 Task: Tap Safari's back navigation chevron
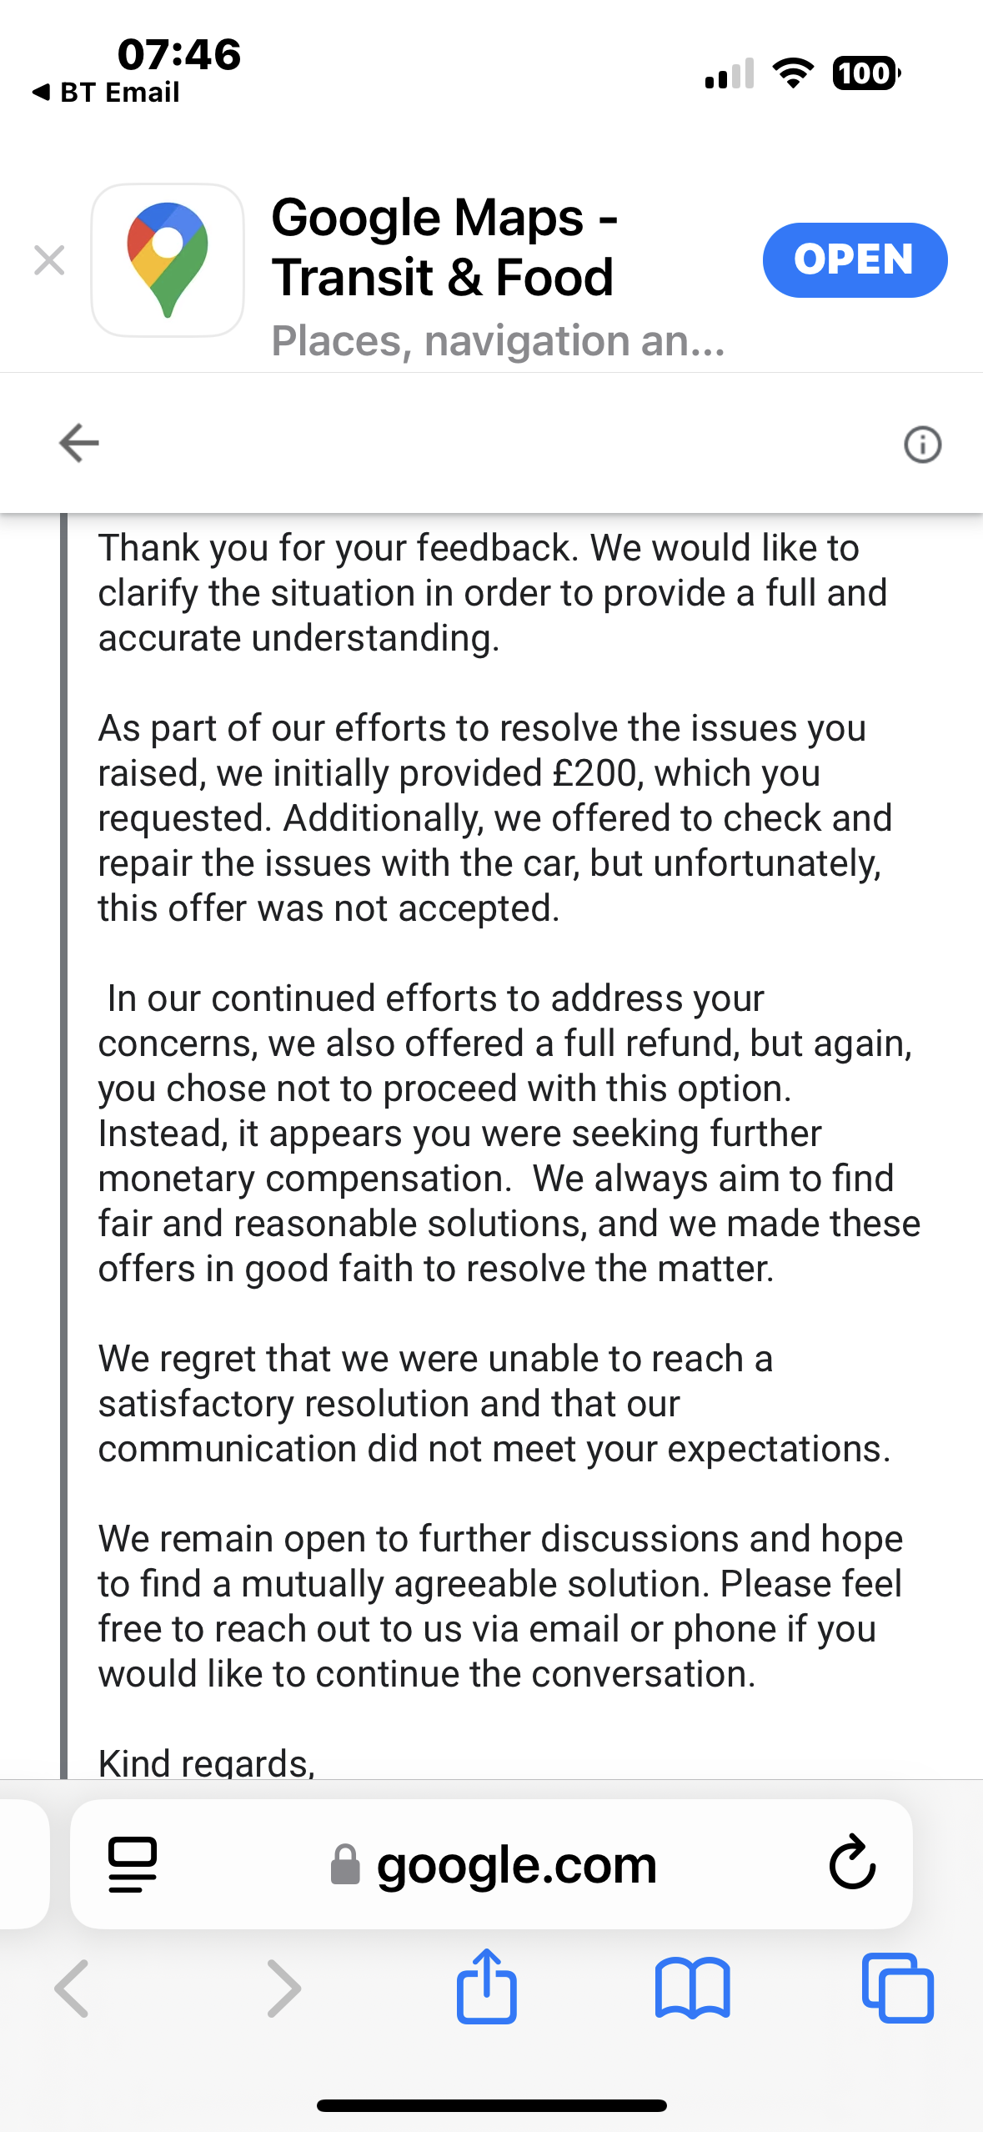tap(72, 1989)
